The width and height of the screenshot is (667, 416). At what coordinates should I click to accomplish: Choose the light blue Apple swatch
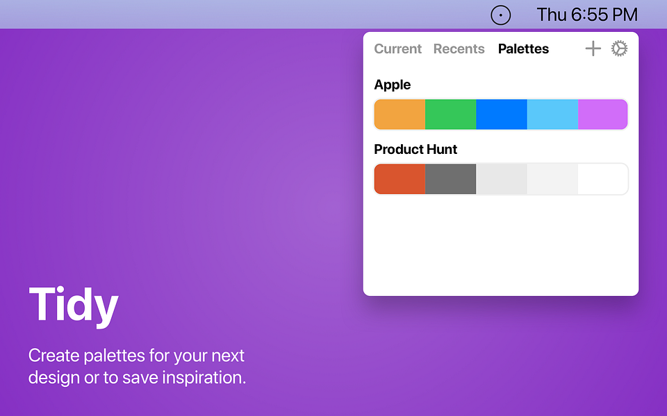click(x=552, y=114)
